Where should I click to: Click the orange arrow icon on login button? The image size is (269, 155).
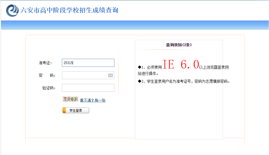pyautogui.click(x=64, y=110)
